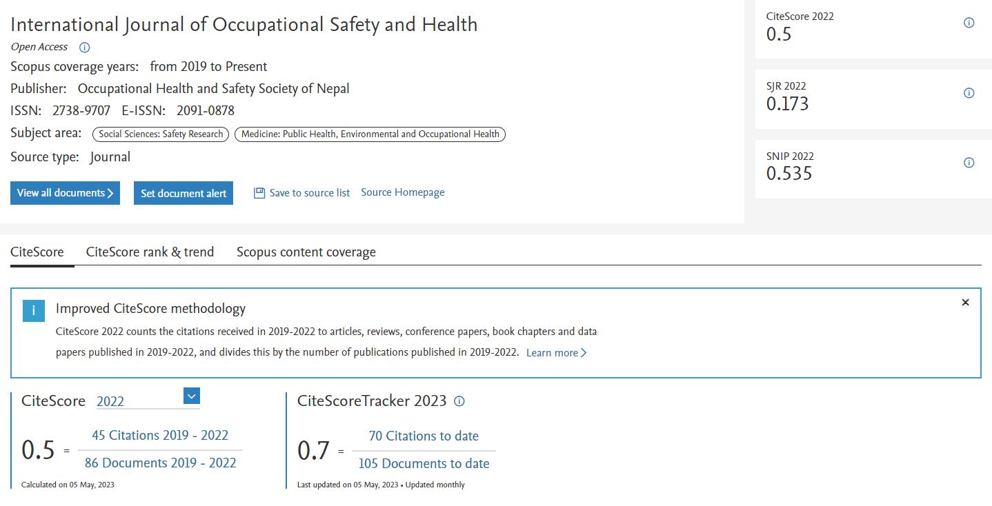The image size is (992, 506).
Task: Open the SNIP 2022 info icon
Action: tap(969, 163)
